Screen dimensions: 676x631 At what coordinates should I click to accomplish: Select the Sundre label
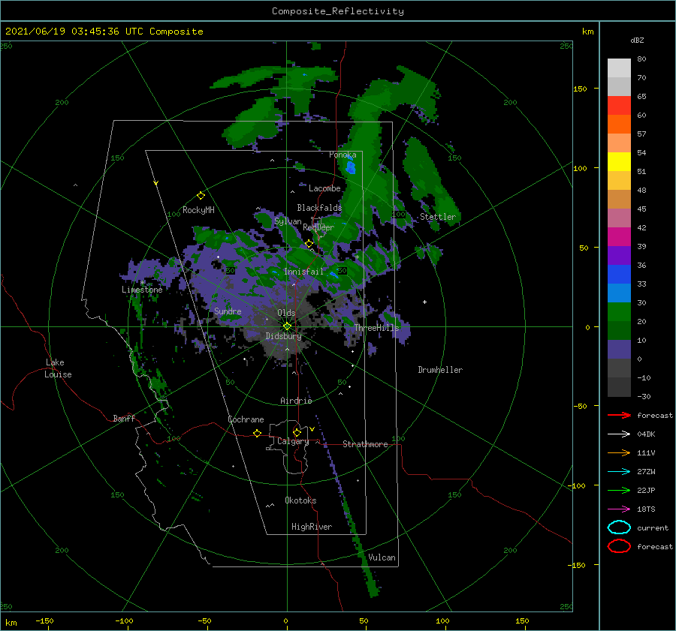228,311
